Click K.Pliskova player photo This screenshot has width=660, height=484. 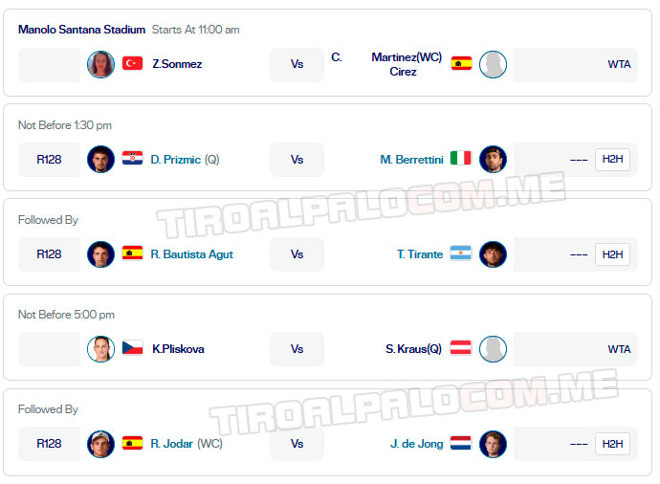click(100, 348)
